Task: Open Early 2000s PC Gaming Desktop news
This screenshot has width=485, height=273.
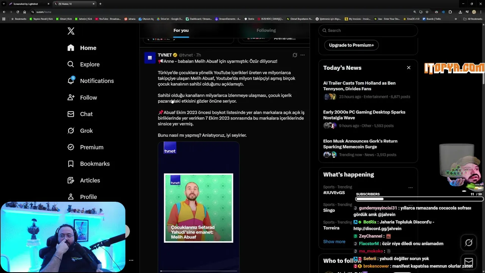Action: coord(368,119)
